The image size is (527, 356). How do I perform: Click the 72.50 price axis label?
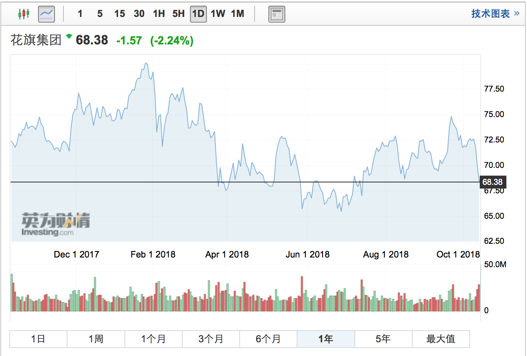[494, 140]
